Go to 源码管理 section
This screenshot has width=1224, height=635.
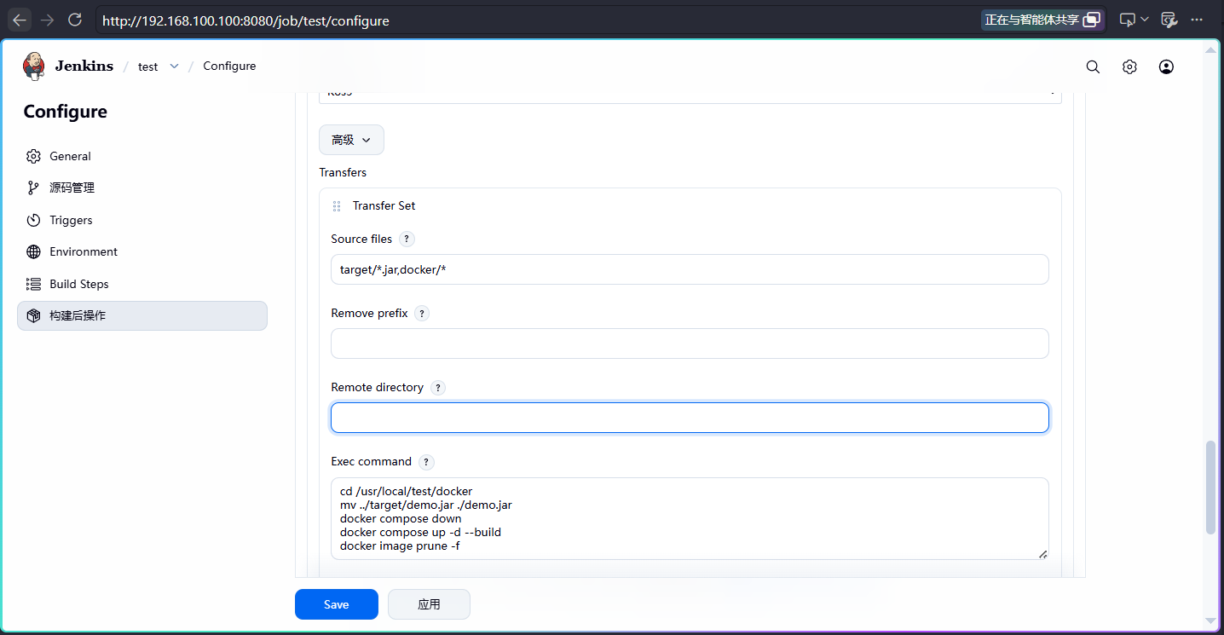[142, 188]
